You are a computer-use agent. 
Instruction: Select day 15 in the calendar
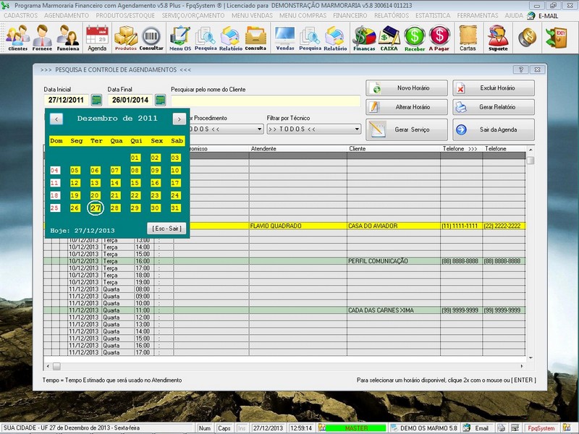click(x=135, y=183)
